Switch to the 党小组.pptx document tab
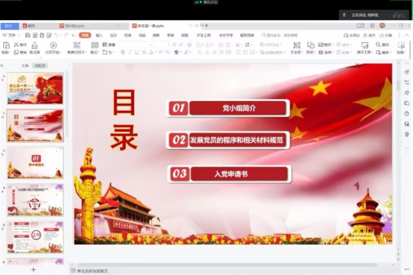Screen dimensions: 413x275 point(73,26)
